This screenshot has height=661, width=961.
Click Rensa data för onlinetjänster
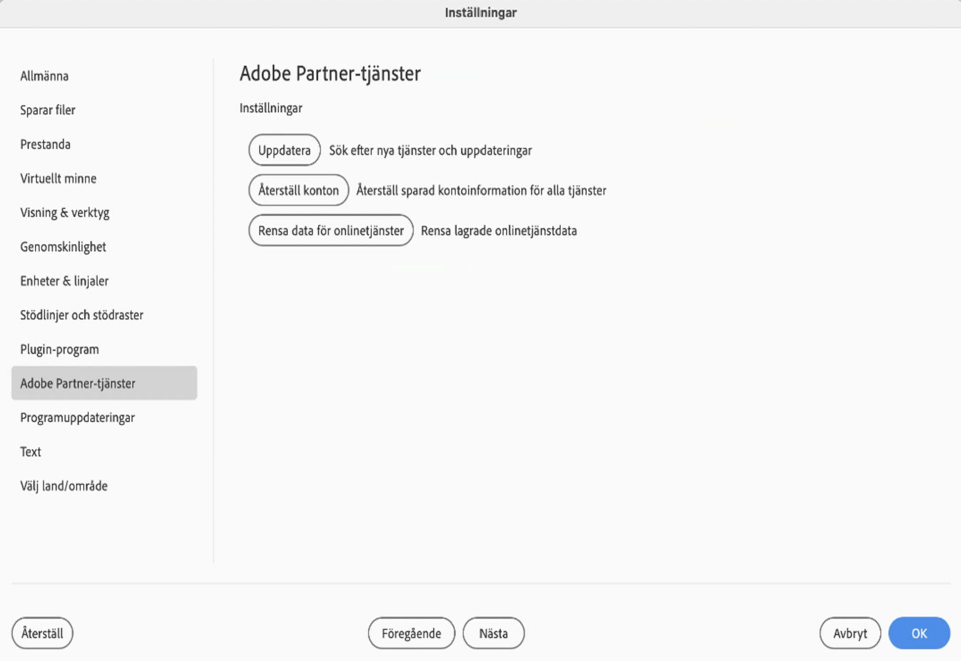331,231
